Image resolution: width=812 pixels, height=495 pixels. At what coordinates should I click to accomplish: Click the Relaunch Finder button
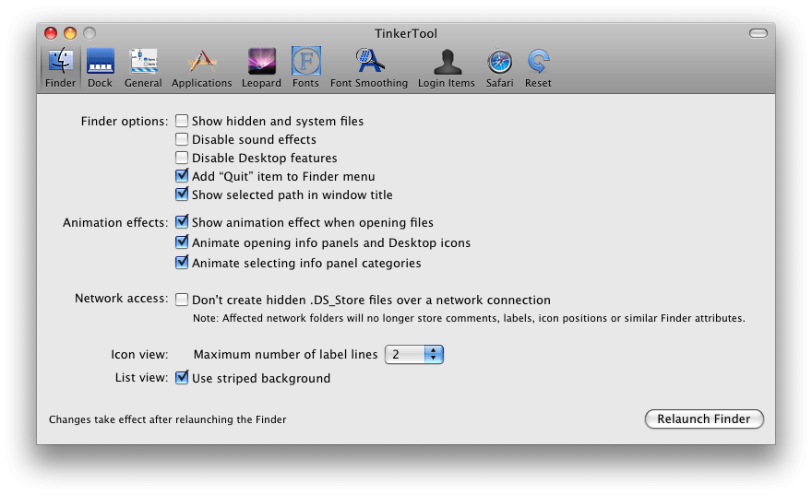click(704, 419)
